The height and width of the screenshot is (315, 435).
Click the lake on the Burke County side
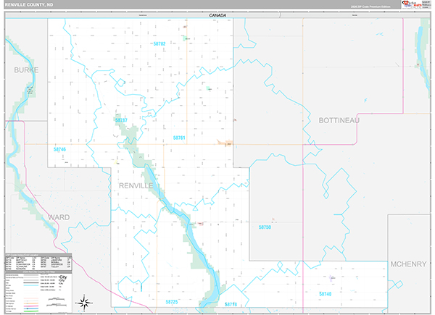click(30, 91)
